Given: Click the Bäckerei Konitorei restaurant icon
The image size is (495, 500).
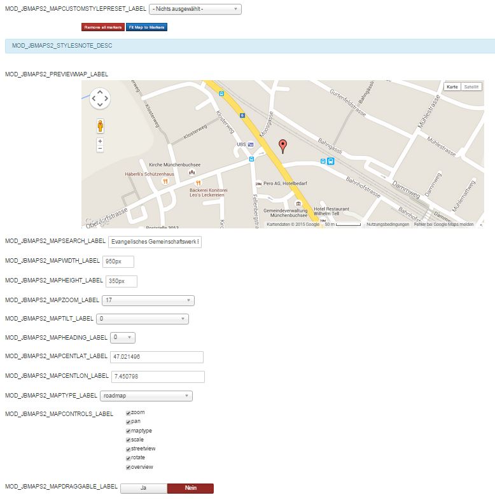Looking at the screenshot, I should pyautogui.click(x=198, y=183).
